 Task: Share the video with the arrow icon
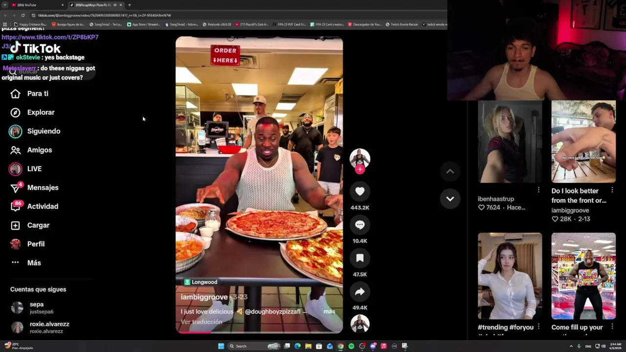point(360,292)
